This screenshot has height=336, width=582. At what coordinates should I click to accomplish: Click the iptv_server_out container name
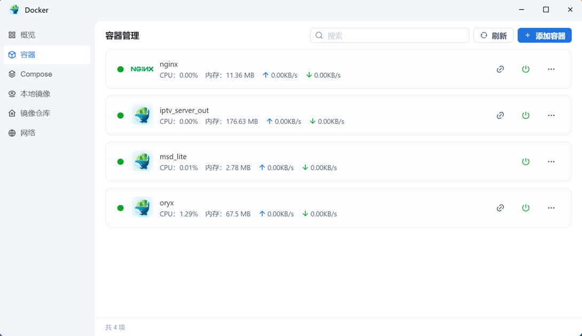tap(184, 110)
